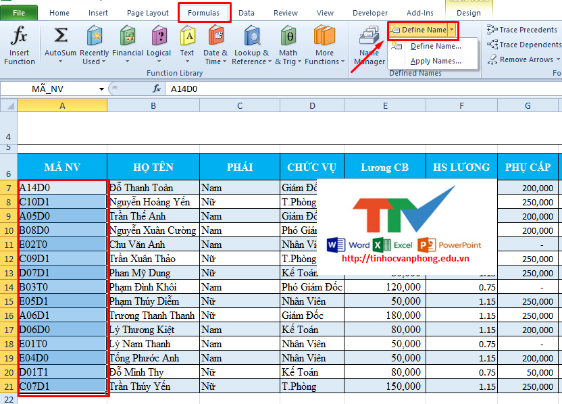562x404 pixels.
Task: Select column G header
Action: tap(528, 106)
